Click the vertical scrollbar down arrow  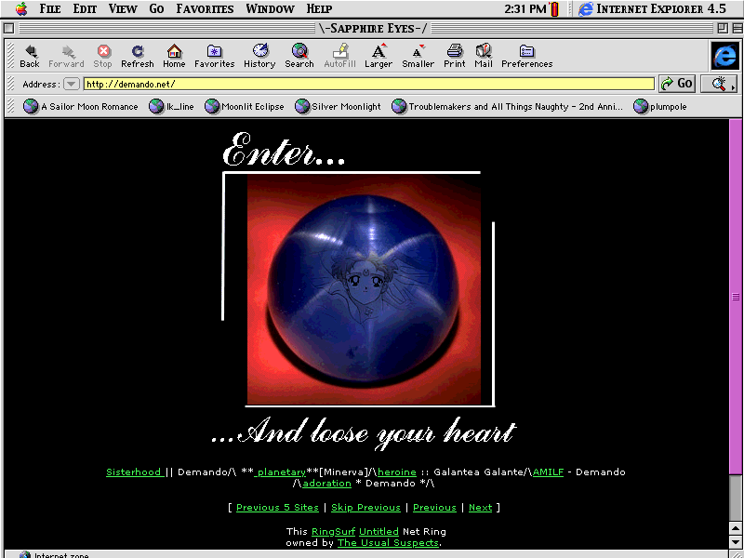pos(736,539)
